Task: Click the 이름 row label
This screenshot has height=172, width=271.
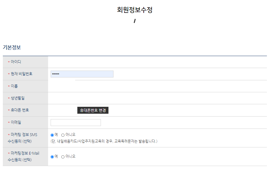Action: (14, 86)
